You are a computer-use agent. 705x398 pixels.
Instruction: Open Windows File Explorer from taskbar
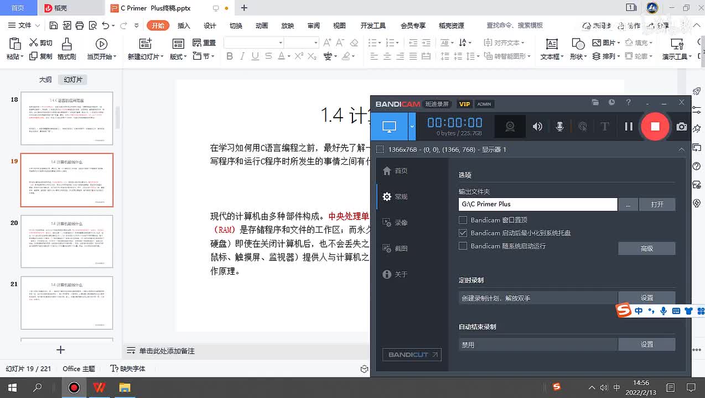125,387
